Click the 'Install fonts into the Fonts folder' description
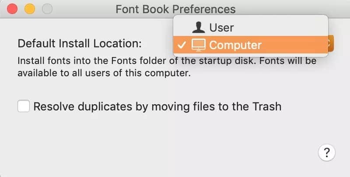 (x=166, y=61)
